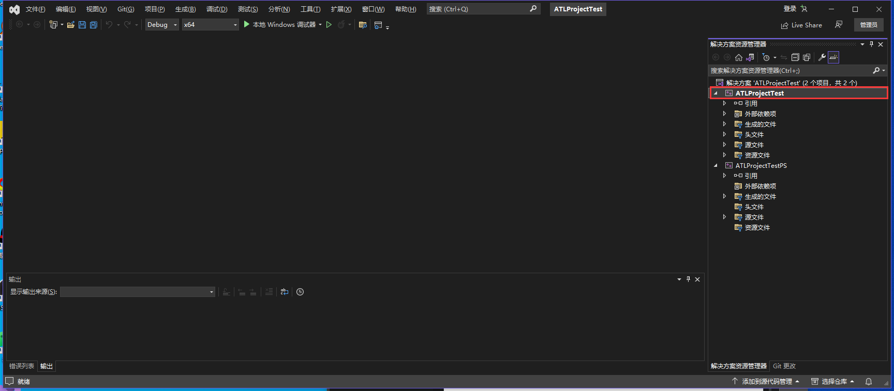The image size is (894, 391).
Task: Toggle Preview Selected Items in Solution Explorer
Action: pos(833,57)
